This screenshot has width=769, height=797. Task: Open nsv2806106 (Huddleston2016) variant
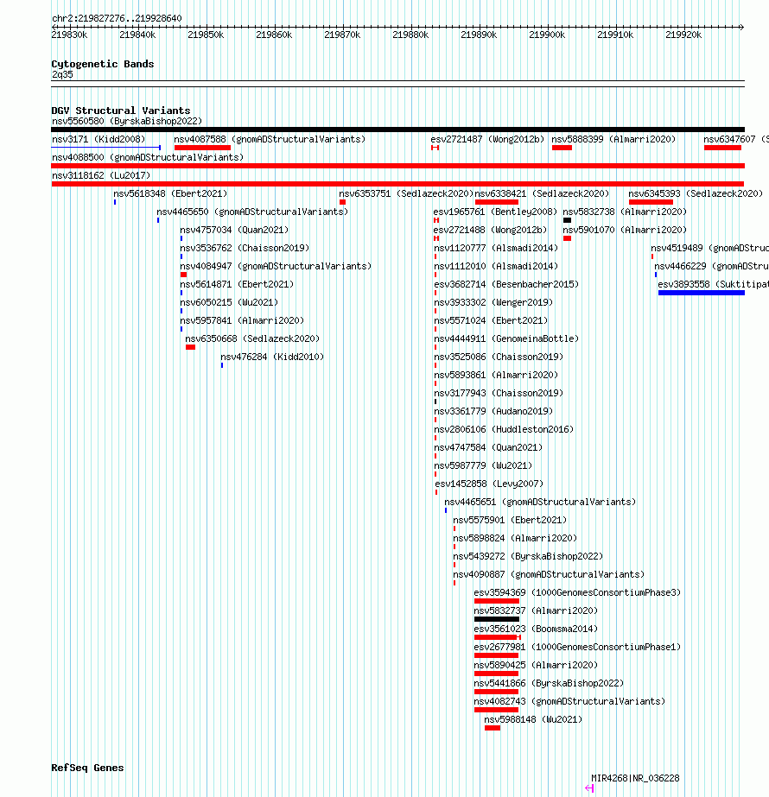(504, 429)
